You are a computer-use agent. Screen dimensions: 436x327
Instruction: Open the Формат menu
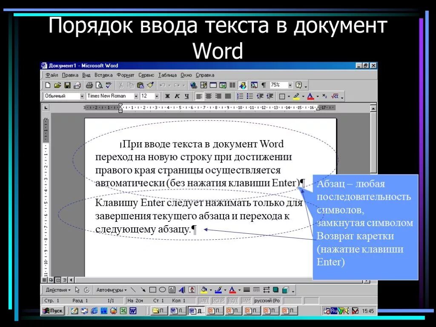[126, 75]
